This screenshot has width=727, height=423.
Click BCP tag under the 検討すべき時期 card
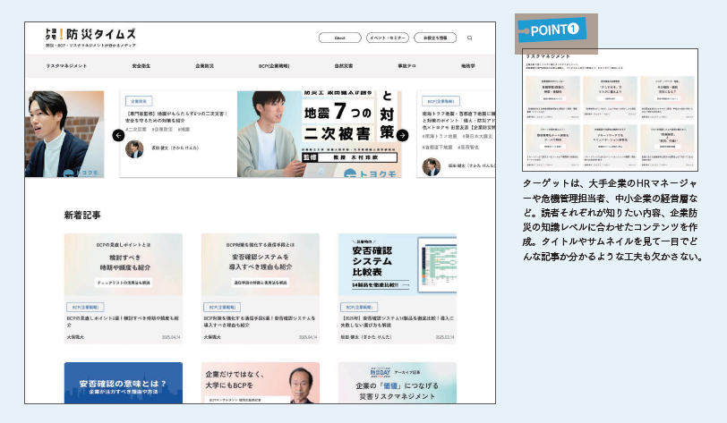[85, 307]
